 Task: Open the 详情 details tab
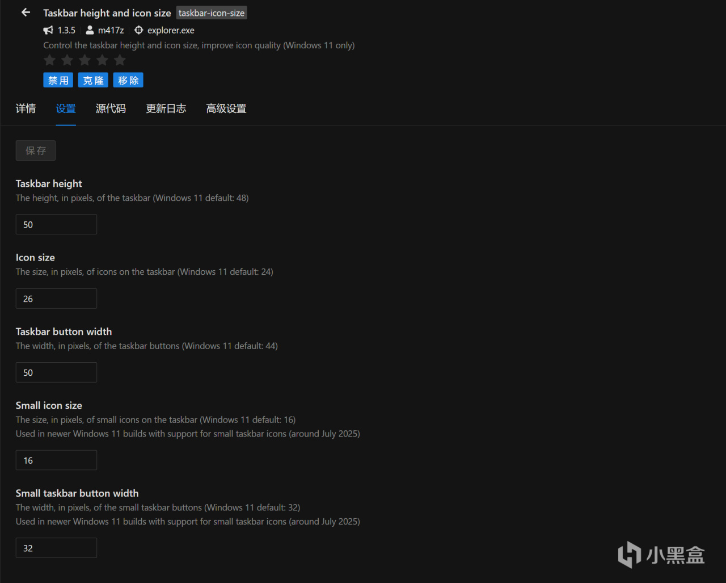(26, 108)
